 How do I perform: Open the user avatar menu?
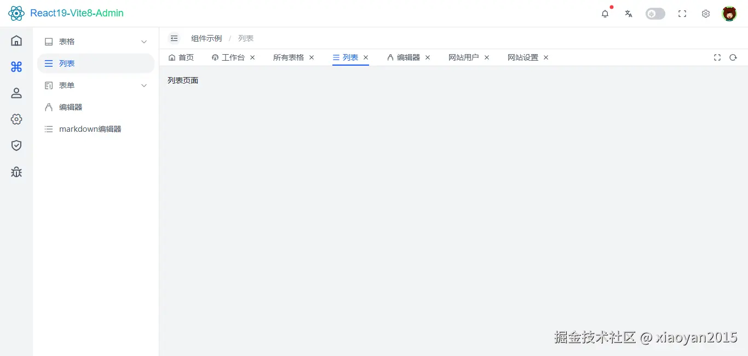tap(729, 14)
